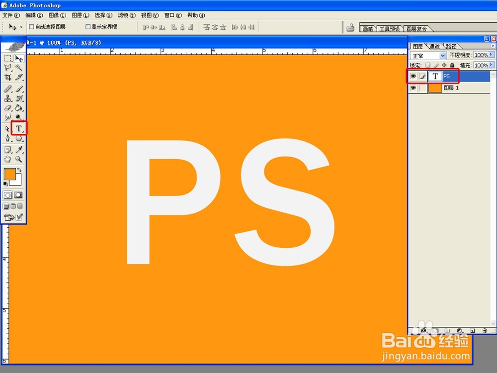
Task: Toggle lock position cross icon
Action: click(x=444, y=65)
